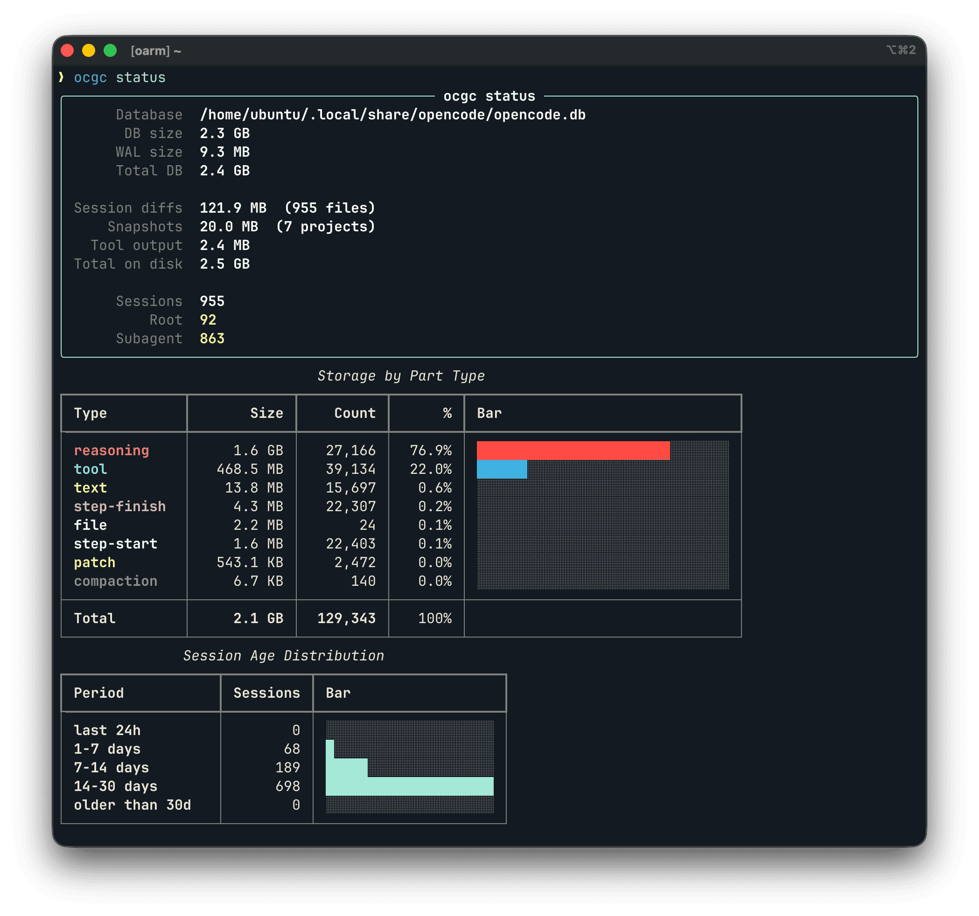979x916 pixels.
Task: Click the red close window button
Action: pyautogui.click(x=68, y=50)
